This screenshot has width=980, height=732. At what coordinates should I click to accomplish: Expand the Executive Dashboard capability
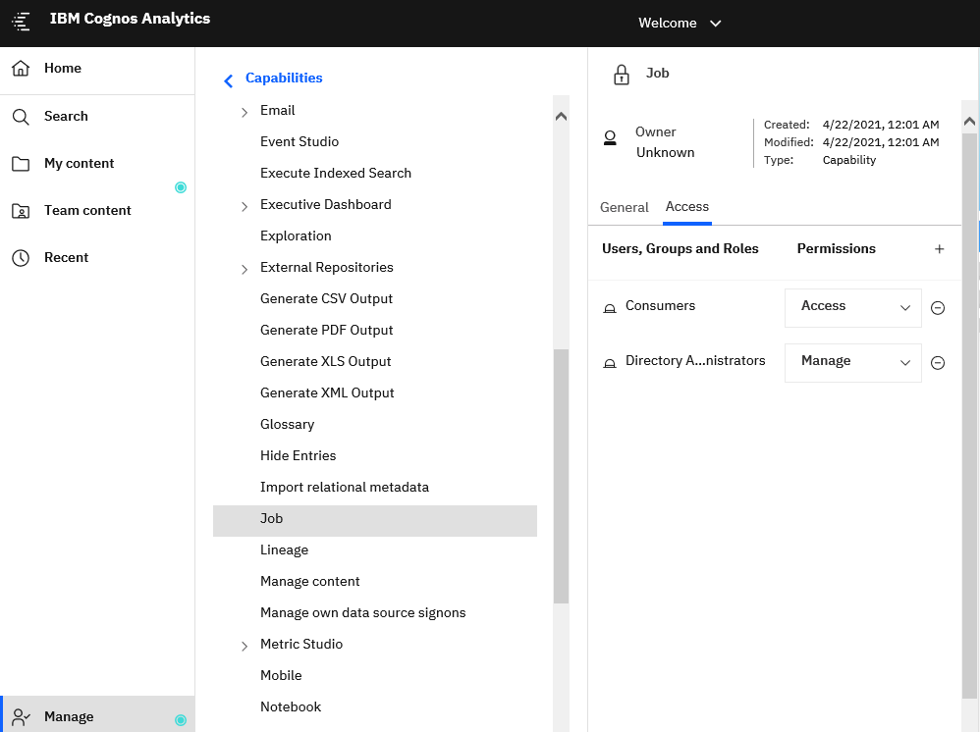(x=245, y=206)
